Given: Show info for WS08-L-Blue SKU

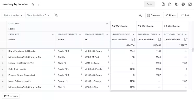Looking at the screenshot, I should click(108, 86).
